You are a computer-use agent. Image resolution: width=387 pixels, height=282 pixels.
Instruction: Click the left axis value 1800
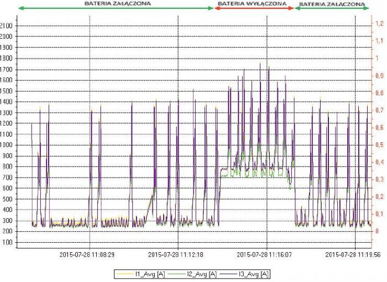pyautogui.click(x=6, y=59)
